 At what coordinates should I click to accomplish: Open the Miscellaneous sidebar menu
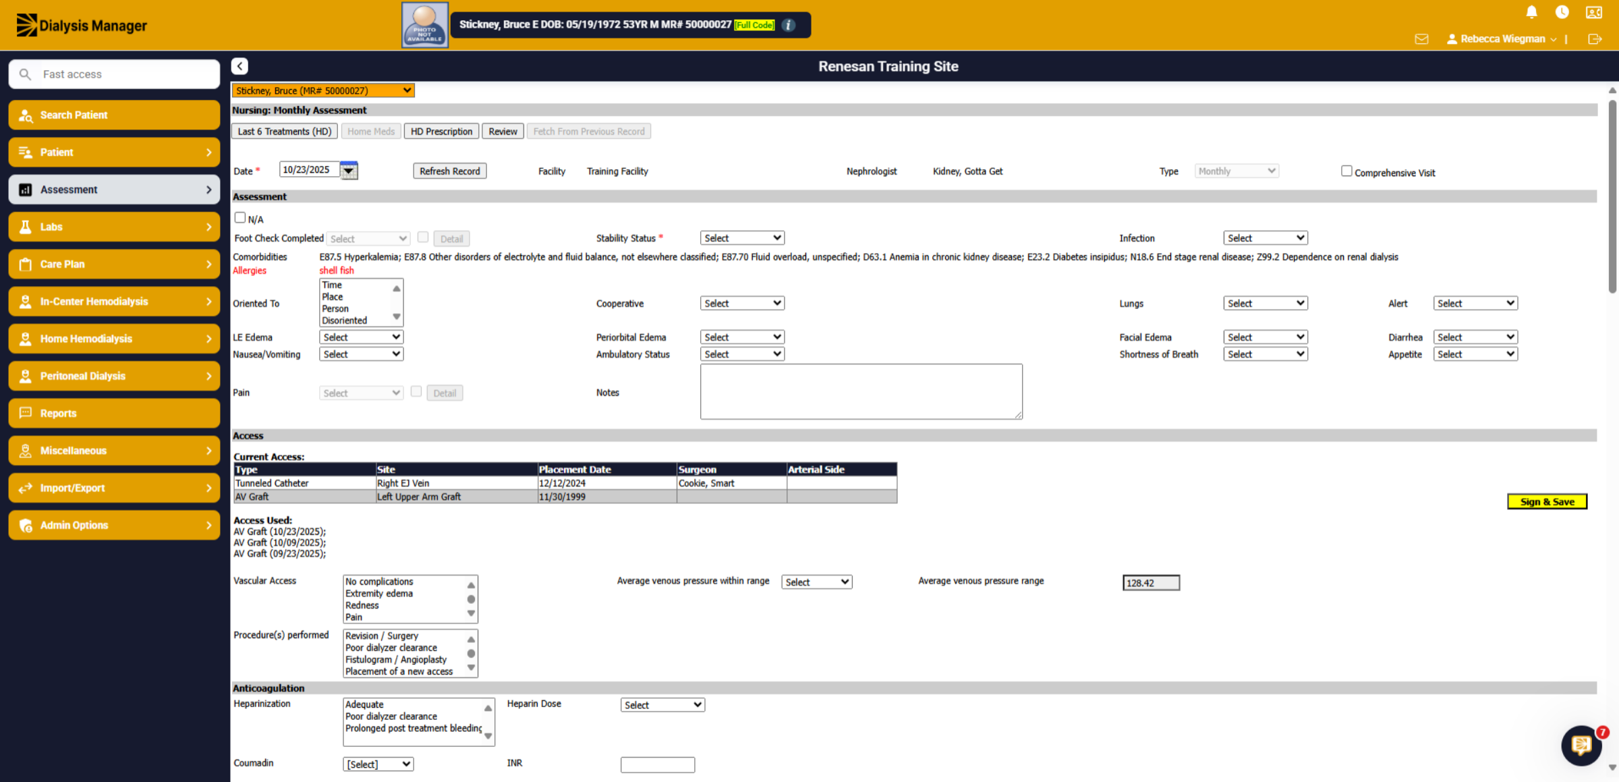pyautogui.click(x=114, y=451)
